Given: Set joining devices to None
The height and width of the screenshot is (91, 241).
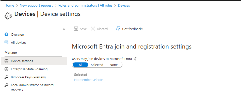Looking at the screenshot, I should coord(114,65).
